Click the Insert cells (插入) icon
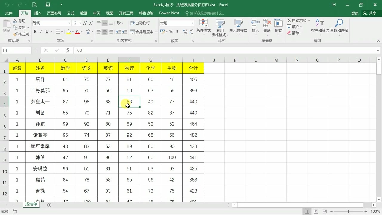The height and width of the screenshot is (215, 382). (255, 23)
